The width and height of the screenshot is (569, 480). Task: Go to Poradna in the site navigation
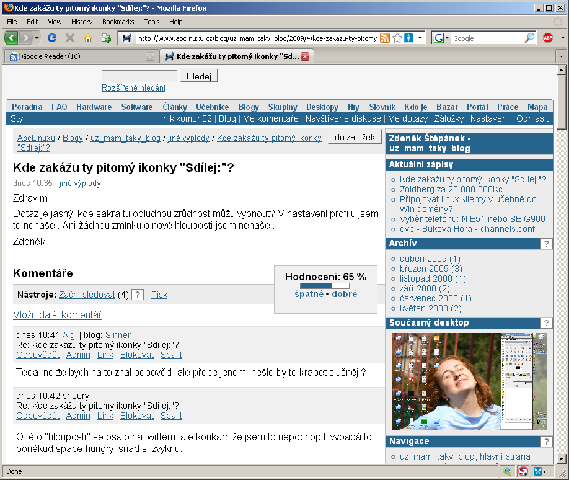(x=27, y=107)
